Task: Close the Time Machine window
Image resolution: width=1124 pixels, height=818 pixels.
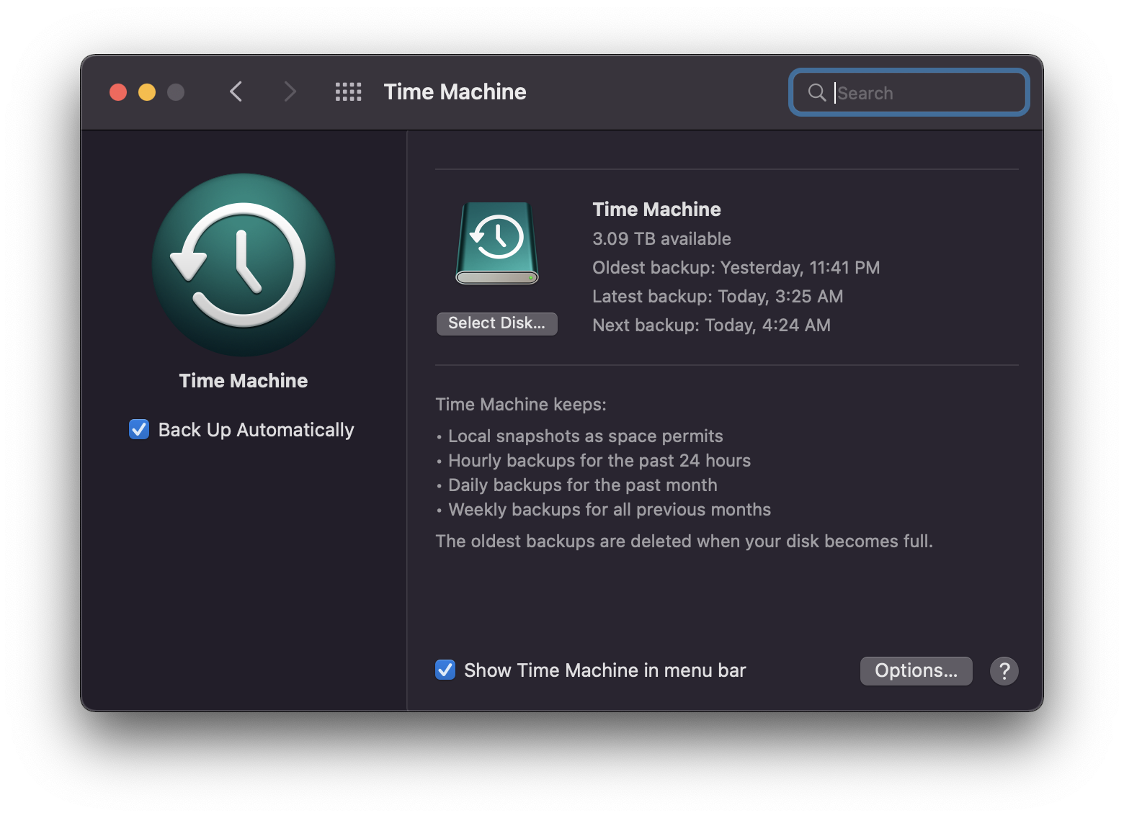Action: point(118,92)
